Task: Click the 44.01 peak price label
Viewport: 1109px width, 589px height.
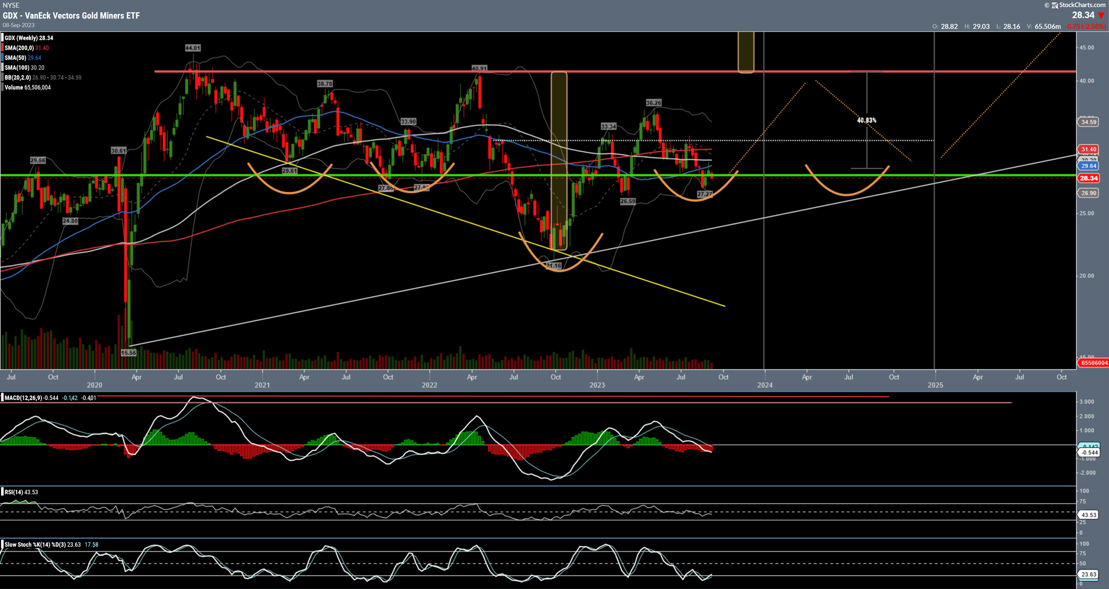Action: pos(193,48)
